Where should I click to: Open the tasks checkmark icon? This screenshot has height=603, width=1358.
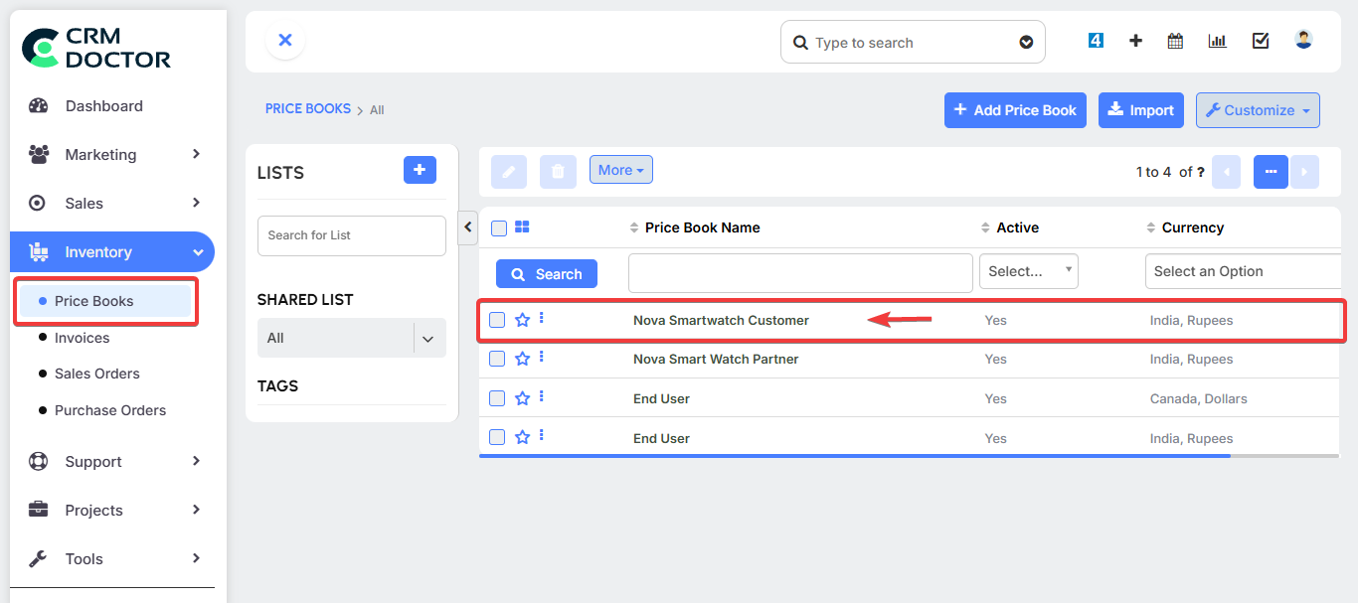(x=1261, y=41)
